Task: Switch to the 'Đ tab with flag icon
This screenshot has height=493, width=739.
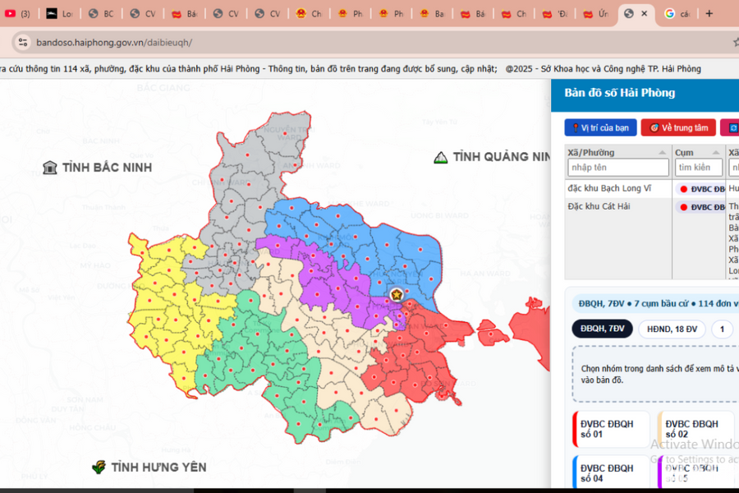Action: [x=555, y=14]
